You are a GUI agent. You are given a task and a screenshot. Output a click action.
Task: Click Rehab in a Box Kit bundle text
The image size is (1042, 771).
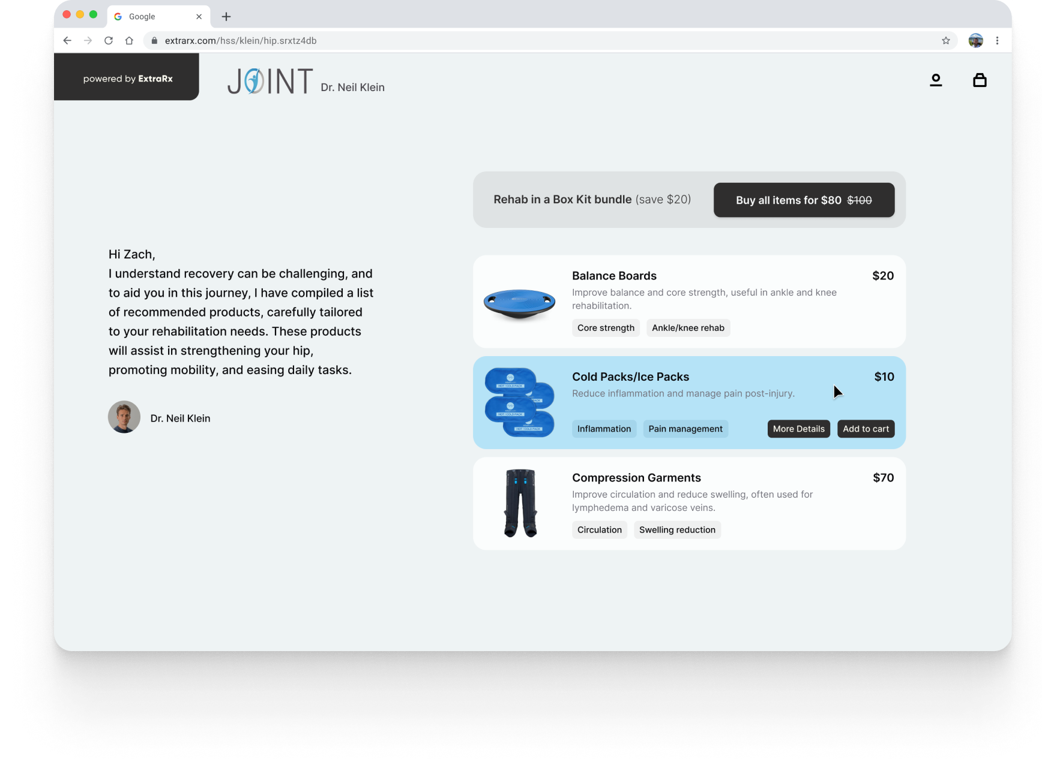point(562,199)
